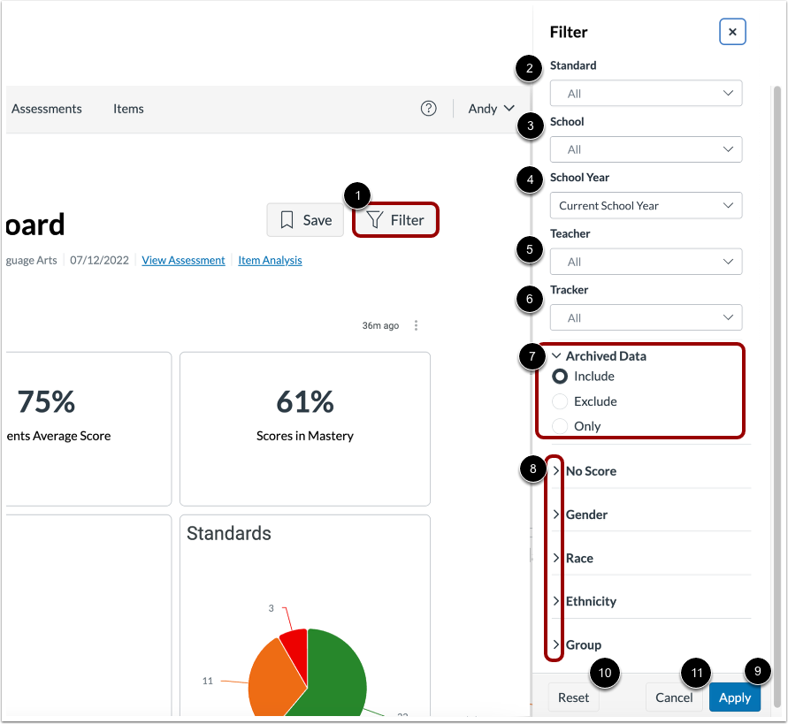Open the Item Analysis link
This screenshot has width=788, height=724.
pyautogui.click(x=270, y=260)
